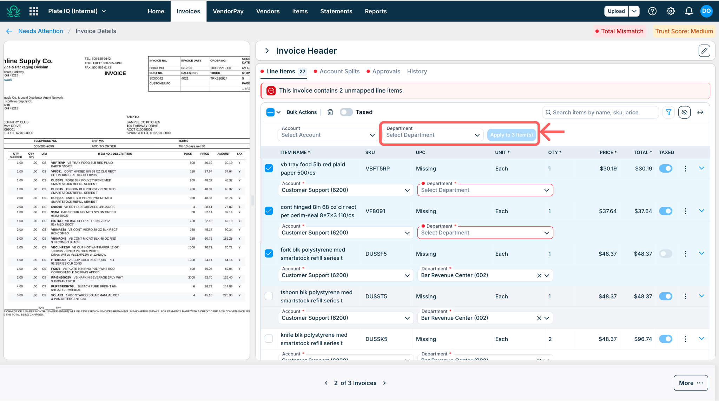Open the help question mark icon

(x=652, y=11)
